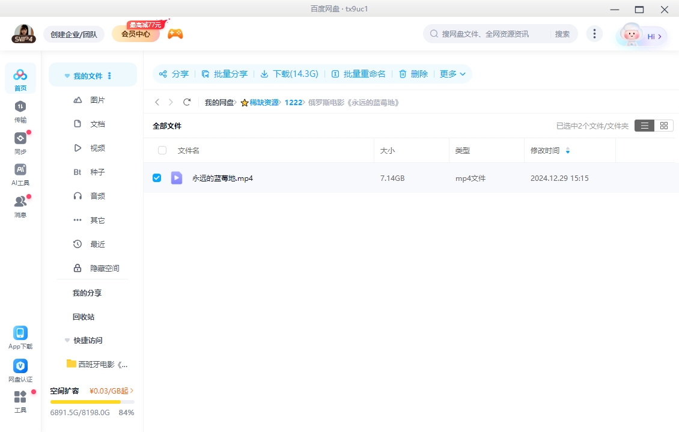
Task: Refresh the file list
Action: (x=186, y=102)
